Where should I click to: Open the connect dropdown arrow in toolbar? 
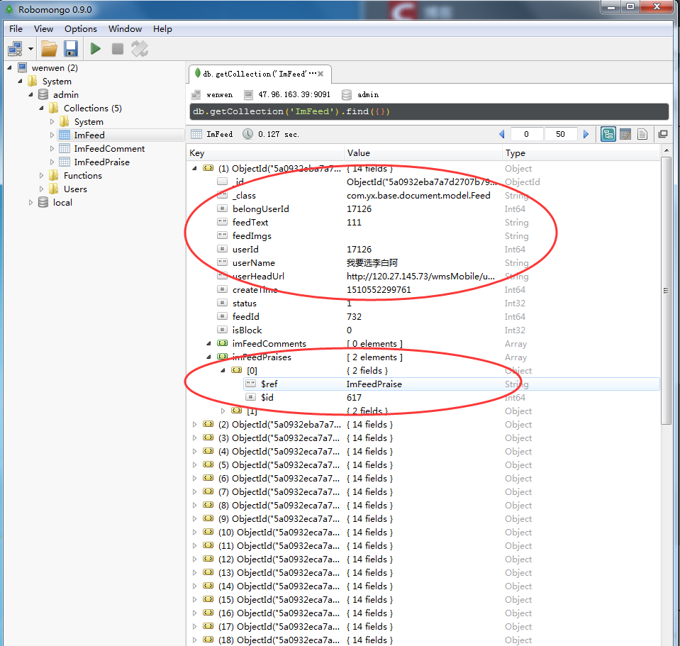click(x=30, y=48)
